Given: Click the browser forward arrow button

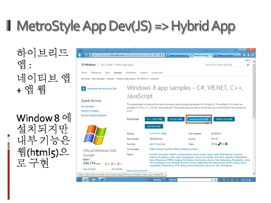Looking at the screenshot, I should pos(86,55).
